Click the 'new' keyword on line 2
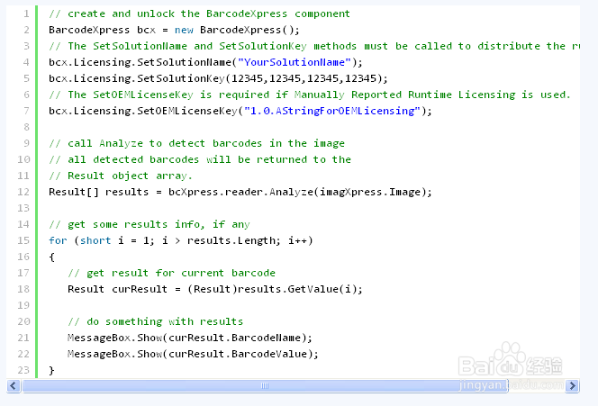Screen dimensions: 598x406 tap(185, 30)
